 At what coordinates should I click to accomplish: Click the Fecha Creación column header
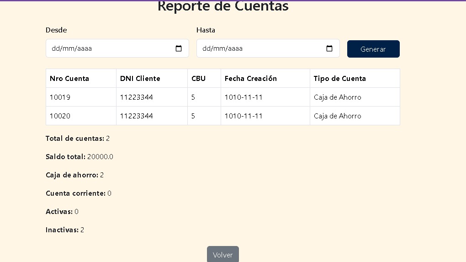[251, 79]
